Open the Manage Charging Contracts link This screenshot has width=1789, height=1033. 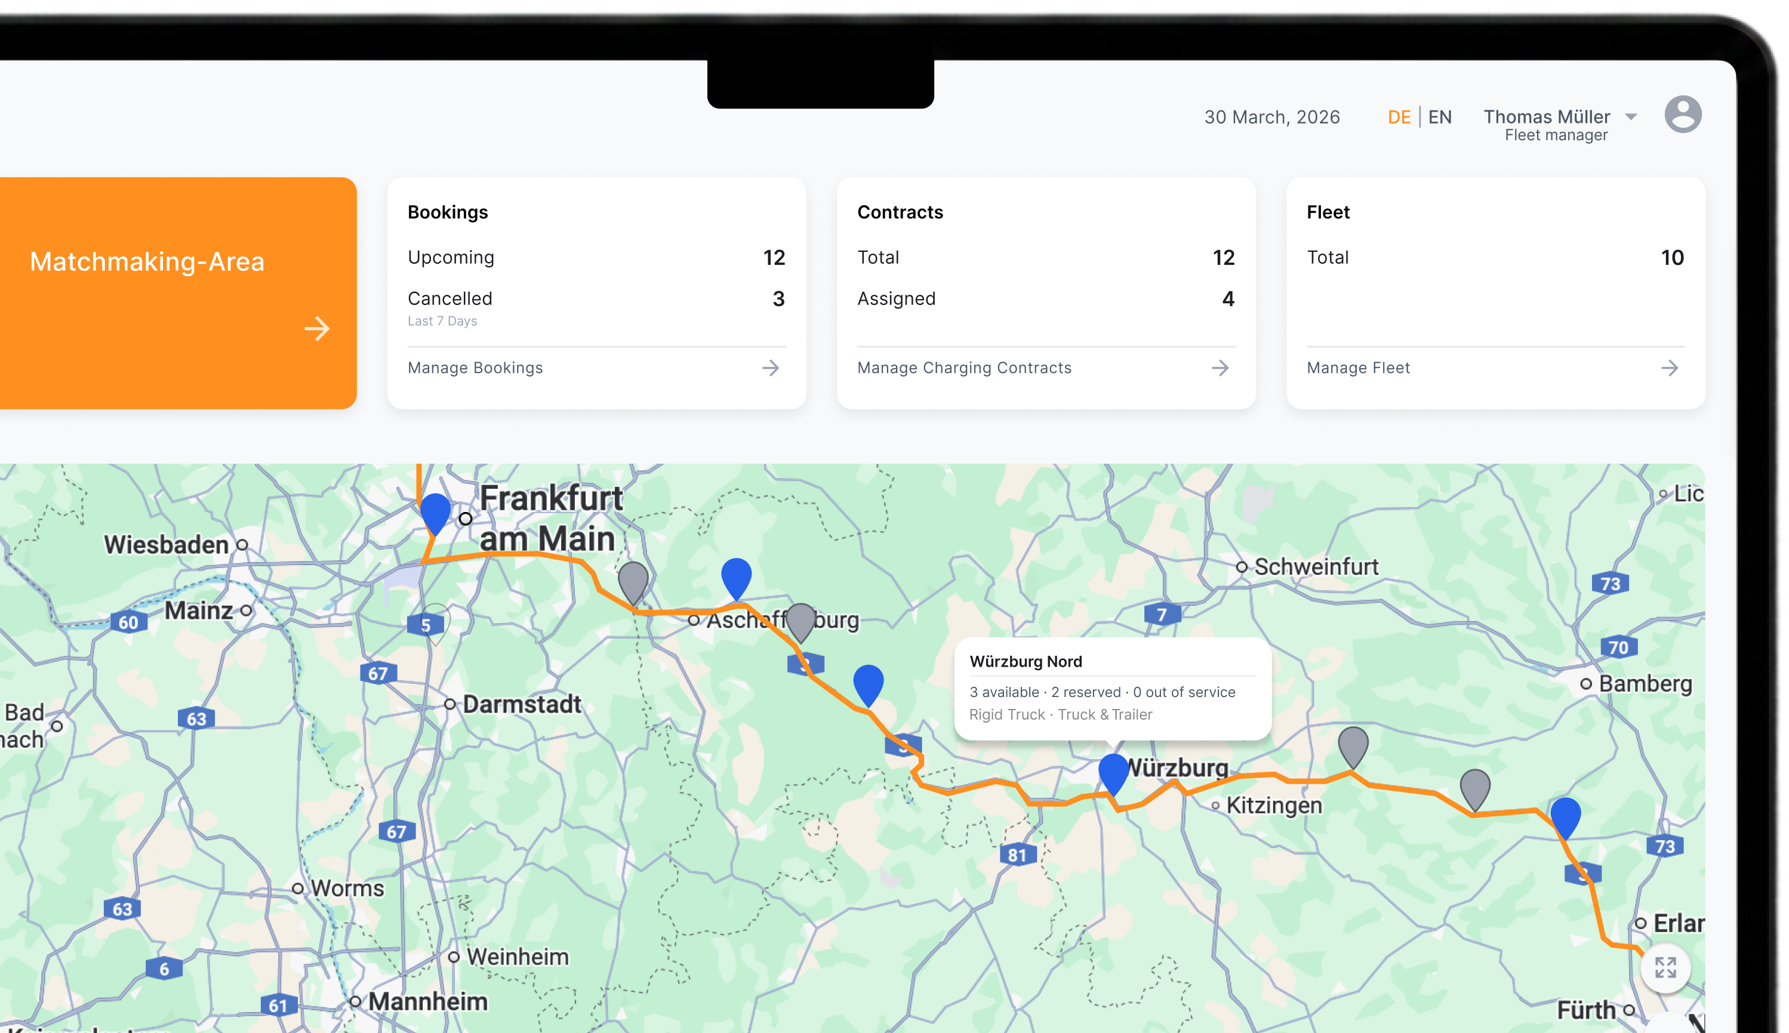point(963,368)
